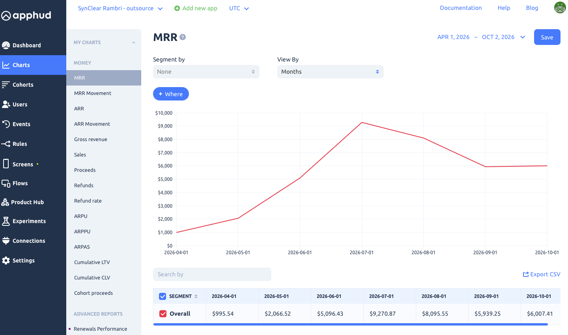Select the ARPPU chart
Screen dimensions: 568x335
point(82,232)
